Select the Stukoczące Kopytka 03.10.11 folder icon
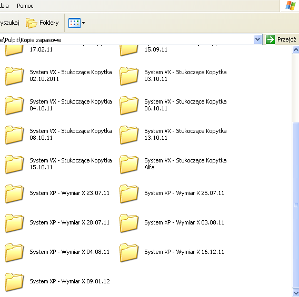The height and width of the screenshot is (297, 299). pos(129,76)
